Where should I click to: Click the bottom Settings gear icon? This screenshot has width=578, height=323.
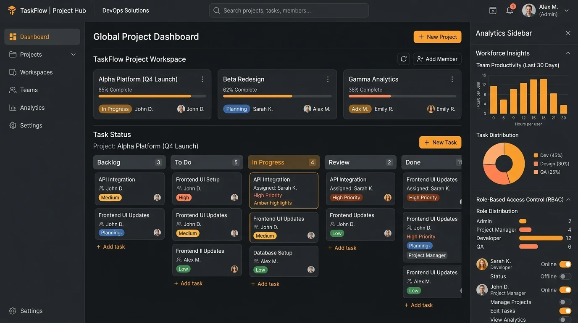13,311
